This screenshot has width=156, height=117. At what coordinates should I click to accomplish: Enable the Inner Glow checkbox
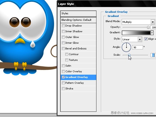[63, 43]
